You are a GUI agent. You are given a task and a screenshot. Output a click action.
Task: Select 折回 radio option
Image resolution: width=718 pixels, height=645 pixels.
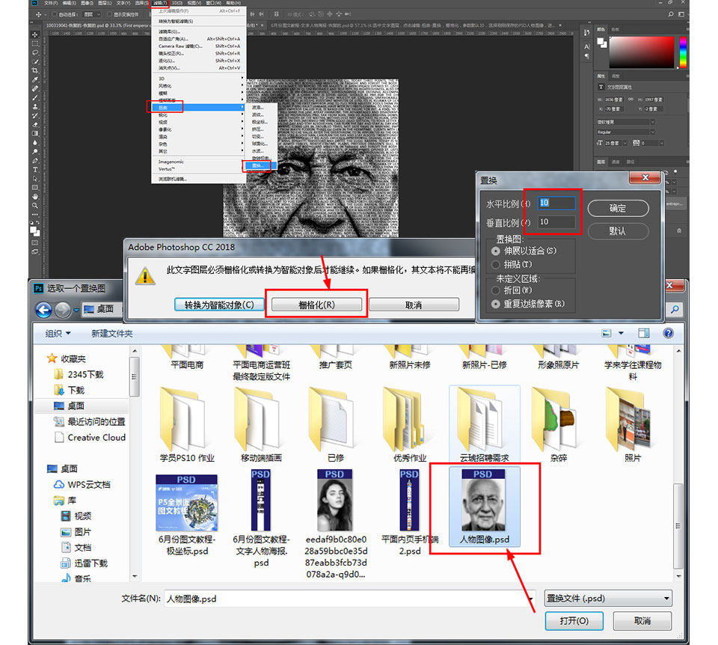click(495, 290)
